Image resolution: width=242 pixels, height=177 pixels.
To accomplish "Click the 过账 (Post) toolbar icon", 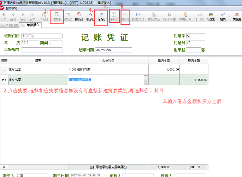I will point(125,16).
